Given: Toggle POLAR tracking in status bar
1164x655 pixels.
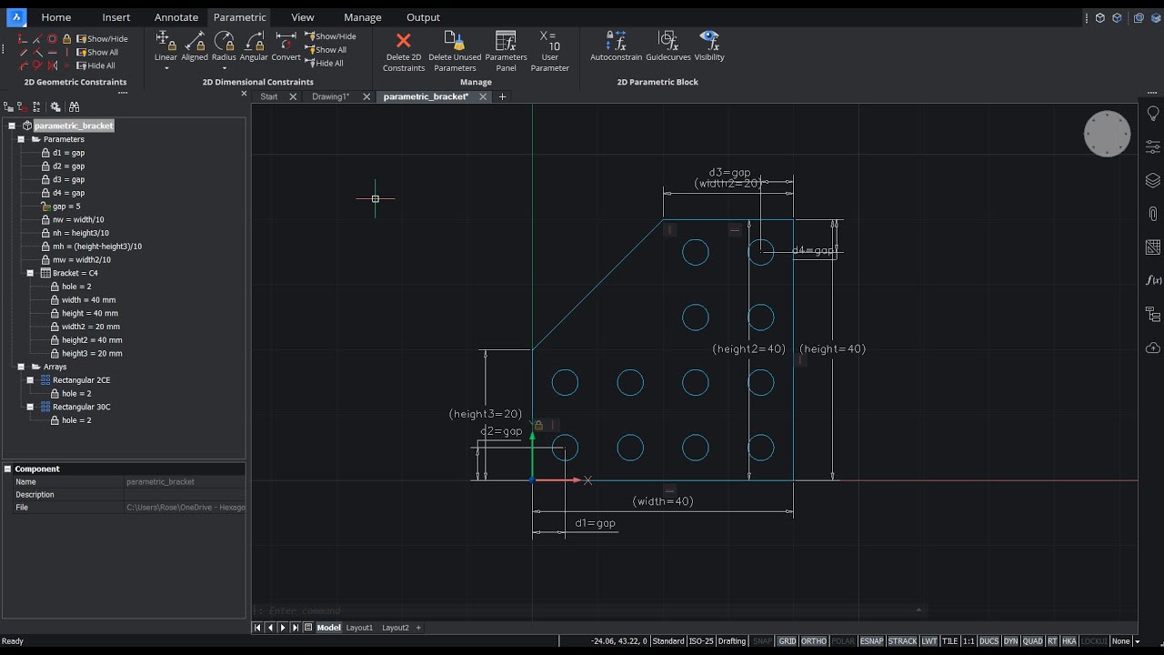Looking at the screenshot, I should [843, 641].
